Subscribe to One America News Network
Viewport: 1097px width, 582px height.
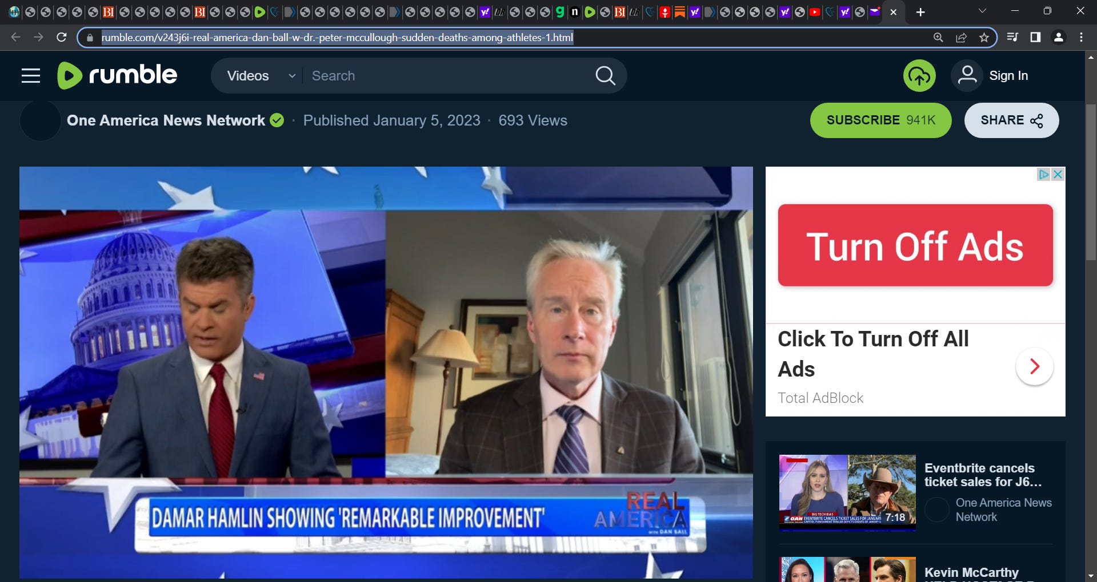[x=880, y=120]
